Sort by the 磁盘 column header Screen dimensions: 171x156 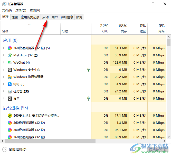point(138,29)
